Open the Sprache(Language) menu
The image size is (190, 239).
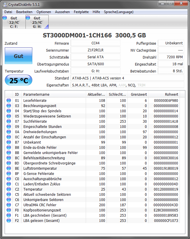(118, 12)
